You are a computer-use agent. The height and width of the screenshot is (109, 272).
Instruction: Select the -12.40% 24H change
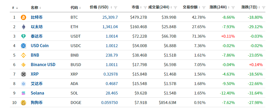(227, 93)
